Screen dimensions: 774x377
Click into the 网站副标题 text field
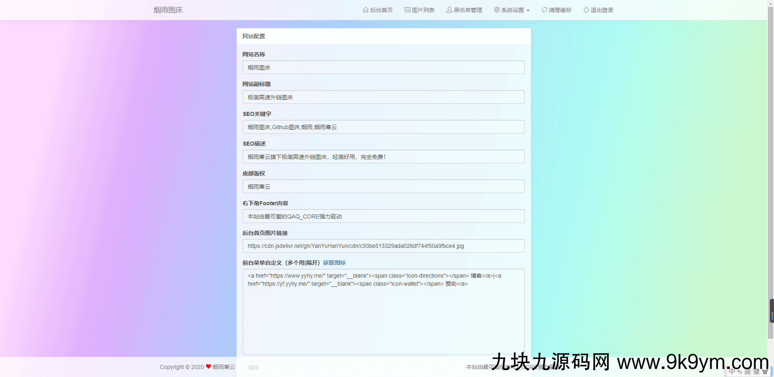383,97
